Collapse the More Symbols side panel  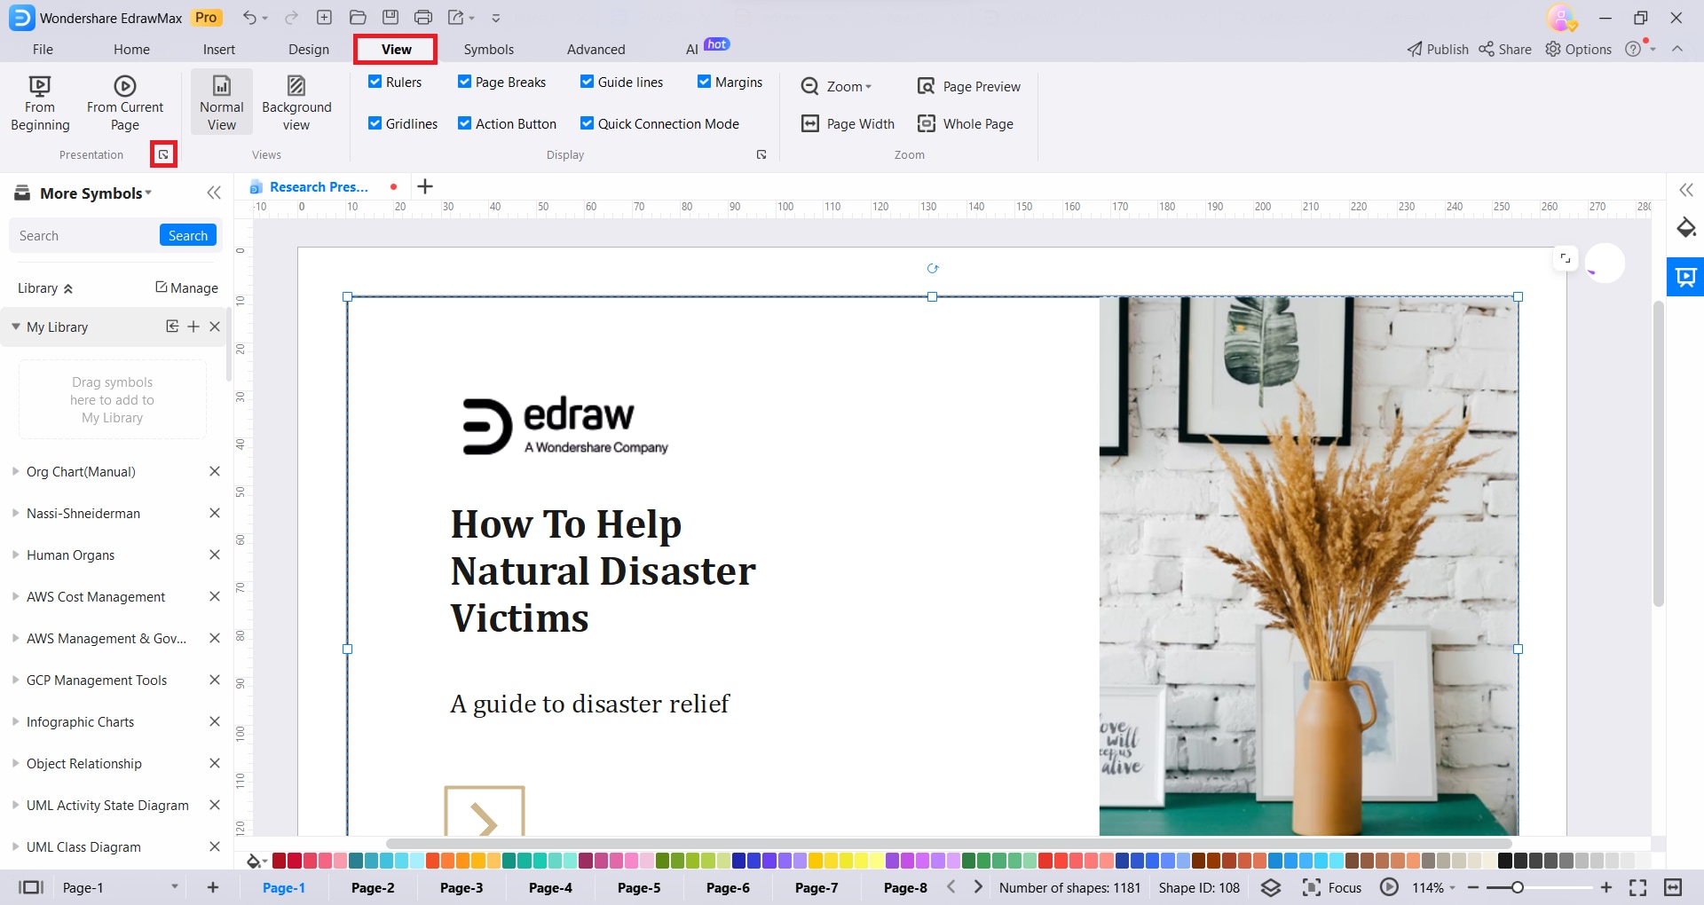click(214, 193)
